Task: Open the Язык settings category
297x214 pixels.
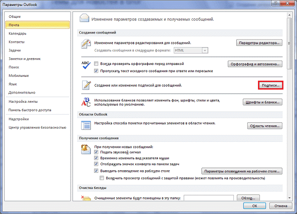Action: click(37, 84)
